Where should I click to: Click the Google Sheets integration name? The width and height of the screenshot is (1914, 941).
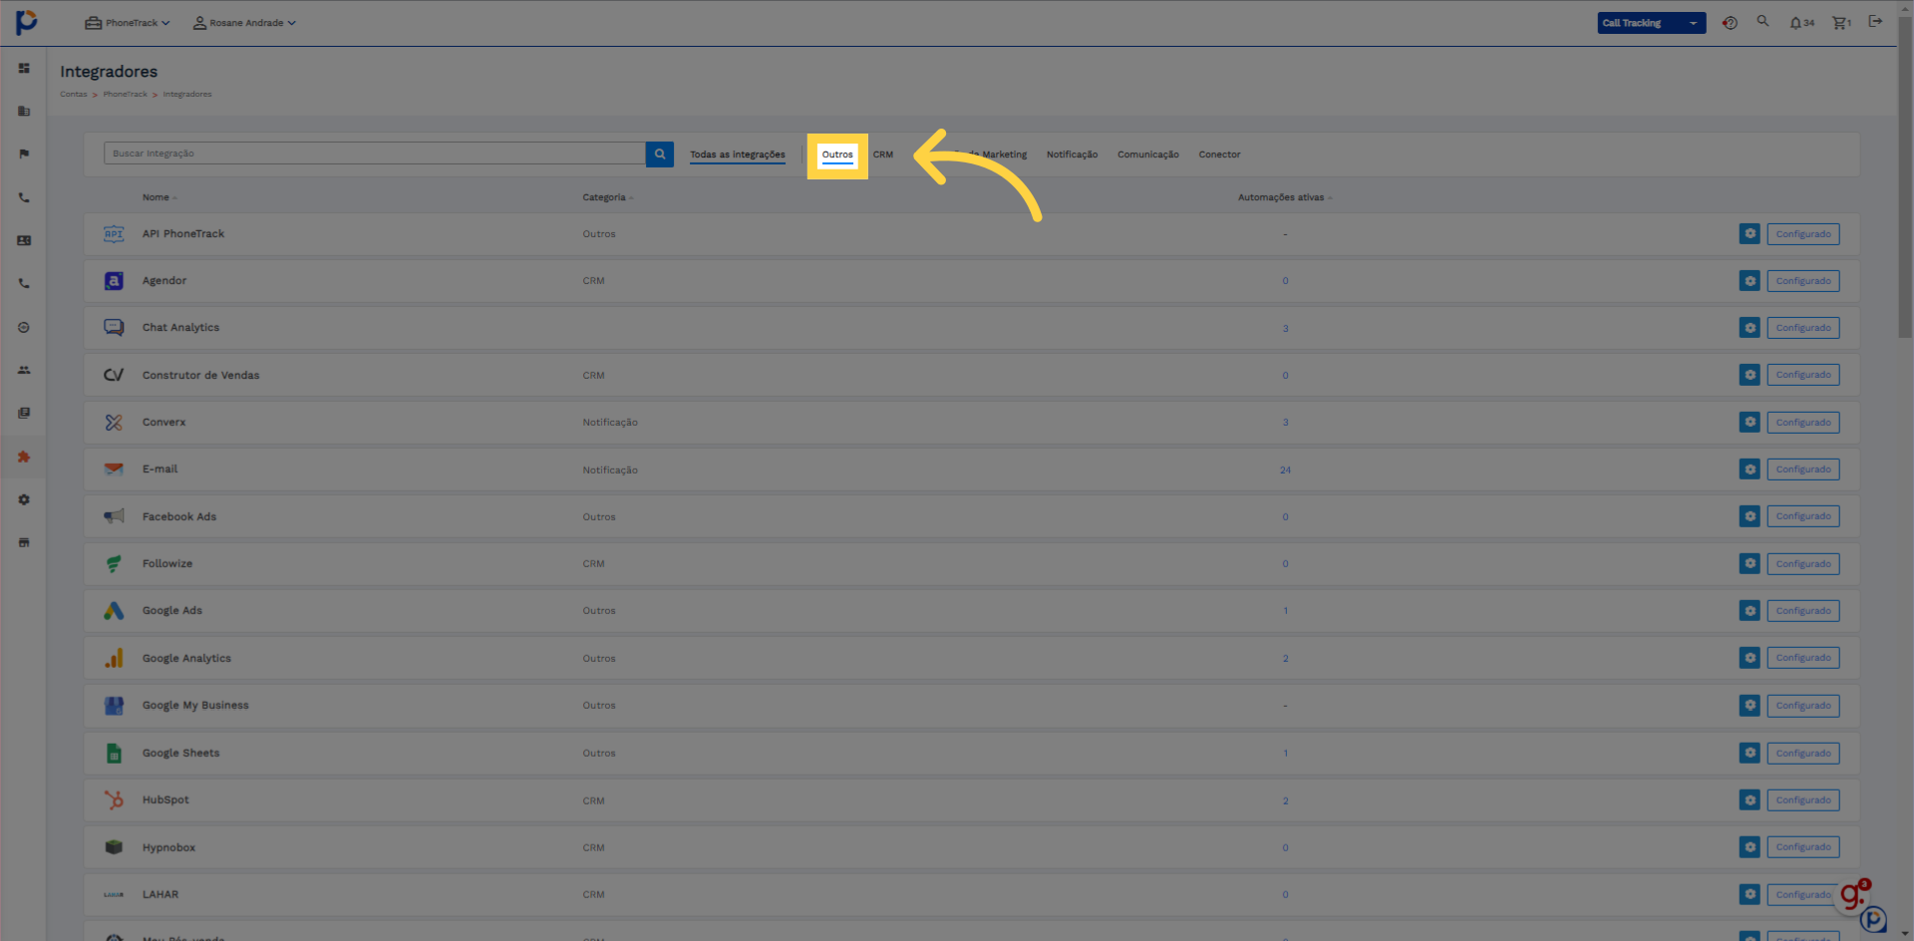tap(180, 753)
